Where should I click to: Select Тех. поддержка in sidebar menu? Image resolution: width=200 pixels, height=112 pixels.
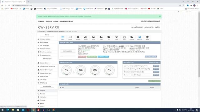(x=44, y=45)
